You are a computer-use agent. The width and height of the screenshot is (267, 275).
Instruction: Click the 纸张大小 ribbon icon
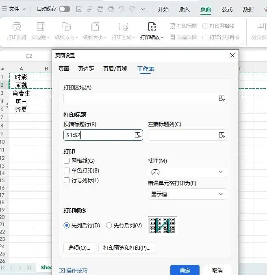[x=95, y=27]
